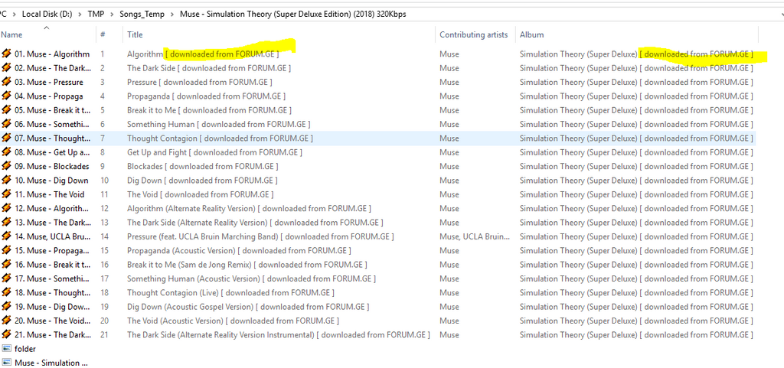The width and height of the screenshot is (784, 368).
Task: Select the file name Muse - Simulation ...
Action: tap(51, 363)
